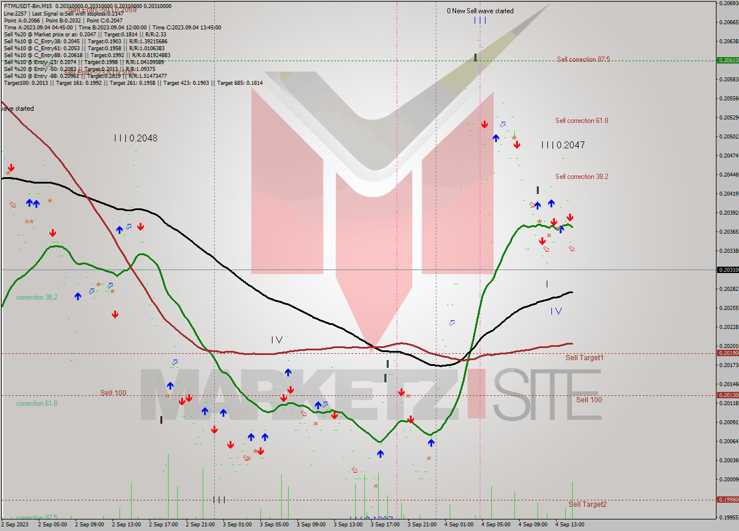739x531 pixels.
Task: Click the '3 Sep 01:00' time label
Action: (237, 525)
